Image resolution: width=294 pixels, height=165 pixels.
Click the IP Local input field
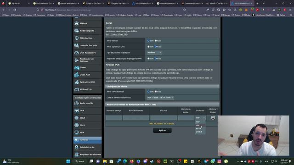point(164,118)
